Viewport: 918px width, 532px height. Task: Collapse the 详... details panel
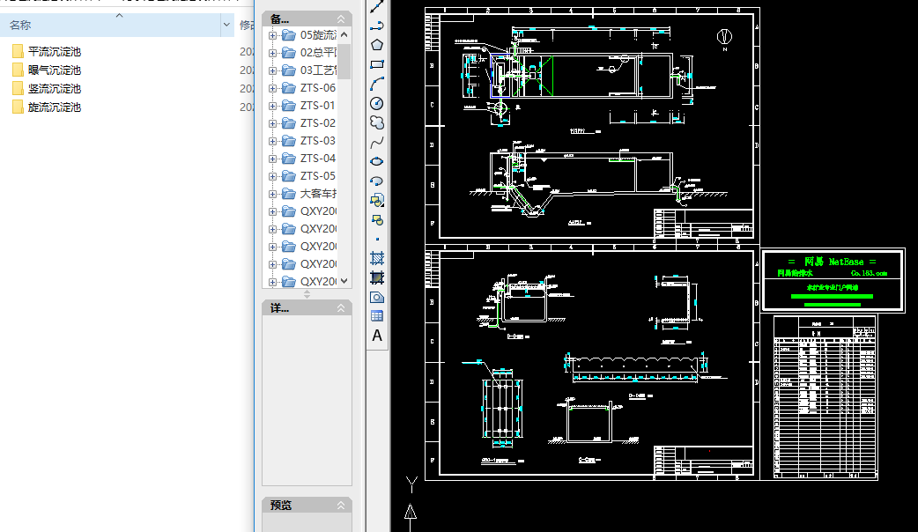(x=341, y=308)
